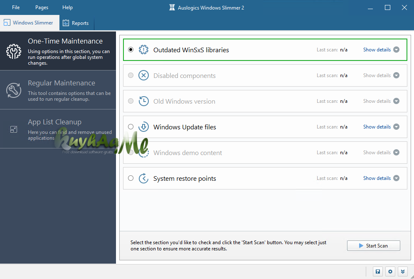Open the Regular Maintenance section
Image resolution: width=414 pixels, height=279 pixels.
coord(58,90)
